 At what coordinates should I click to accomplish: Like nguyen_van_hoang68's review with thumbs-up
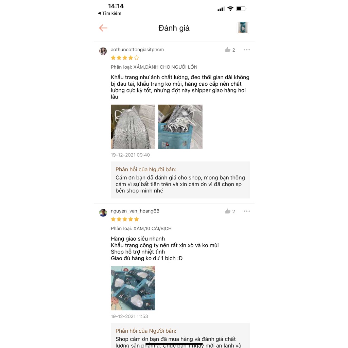(227, 211)
